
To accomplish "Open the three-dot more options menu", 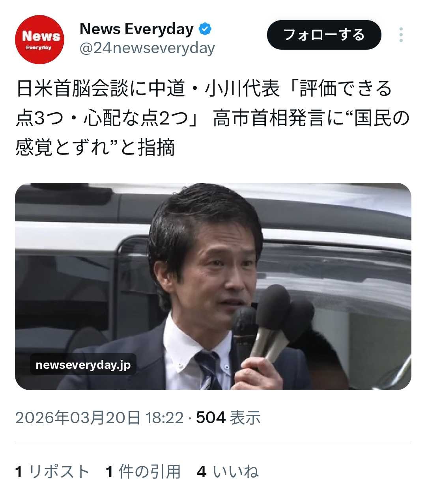I will (x=401, y=35).
